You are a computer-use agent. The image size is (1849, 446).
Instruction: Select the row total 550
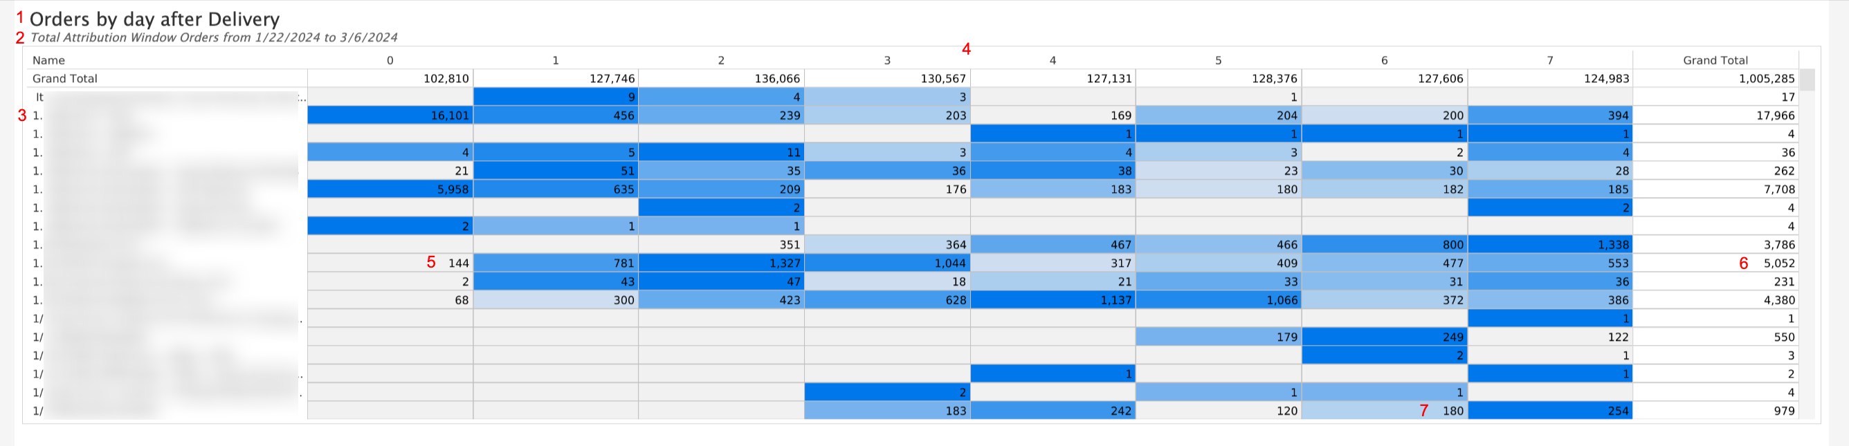[1715, 337]
